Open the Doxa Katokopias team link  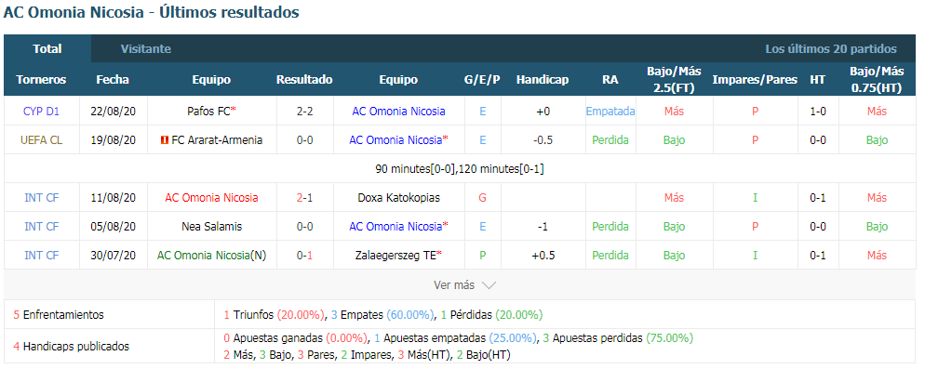pos(399,197)
